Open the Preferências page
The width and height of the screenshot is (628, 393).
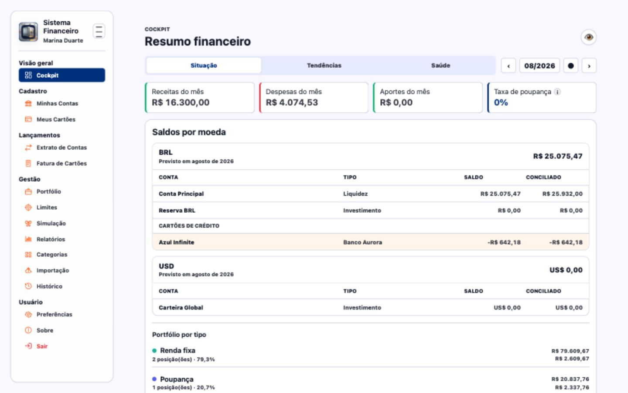62,314
